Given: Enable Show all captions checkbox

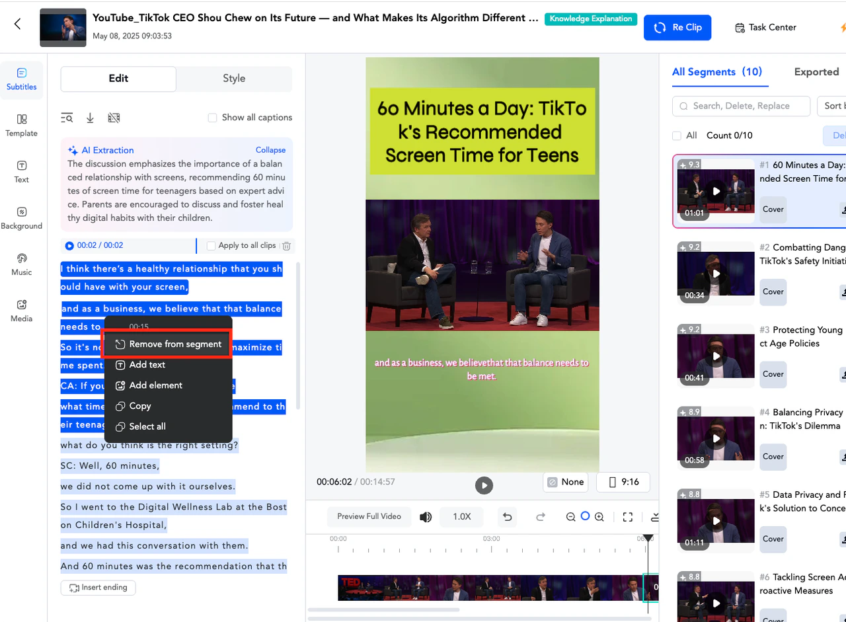Looking at the screenshot, I should pyautogui.click(x=213, y=118).
